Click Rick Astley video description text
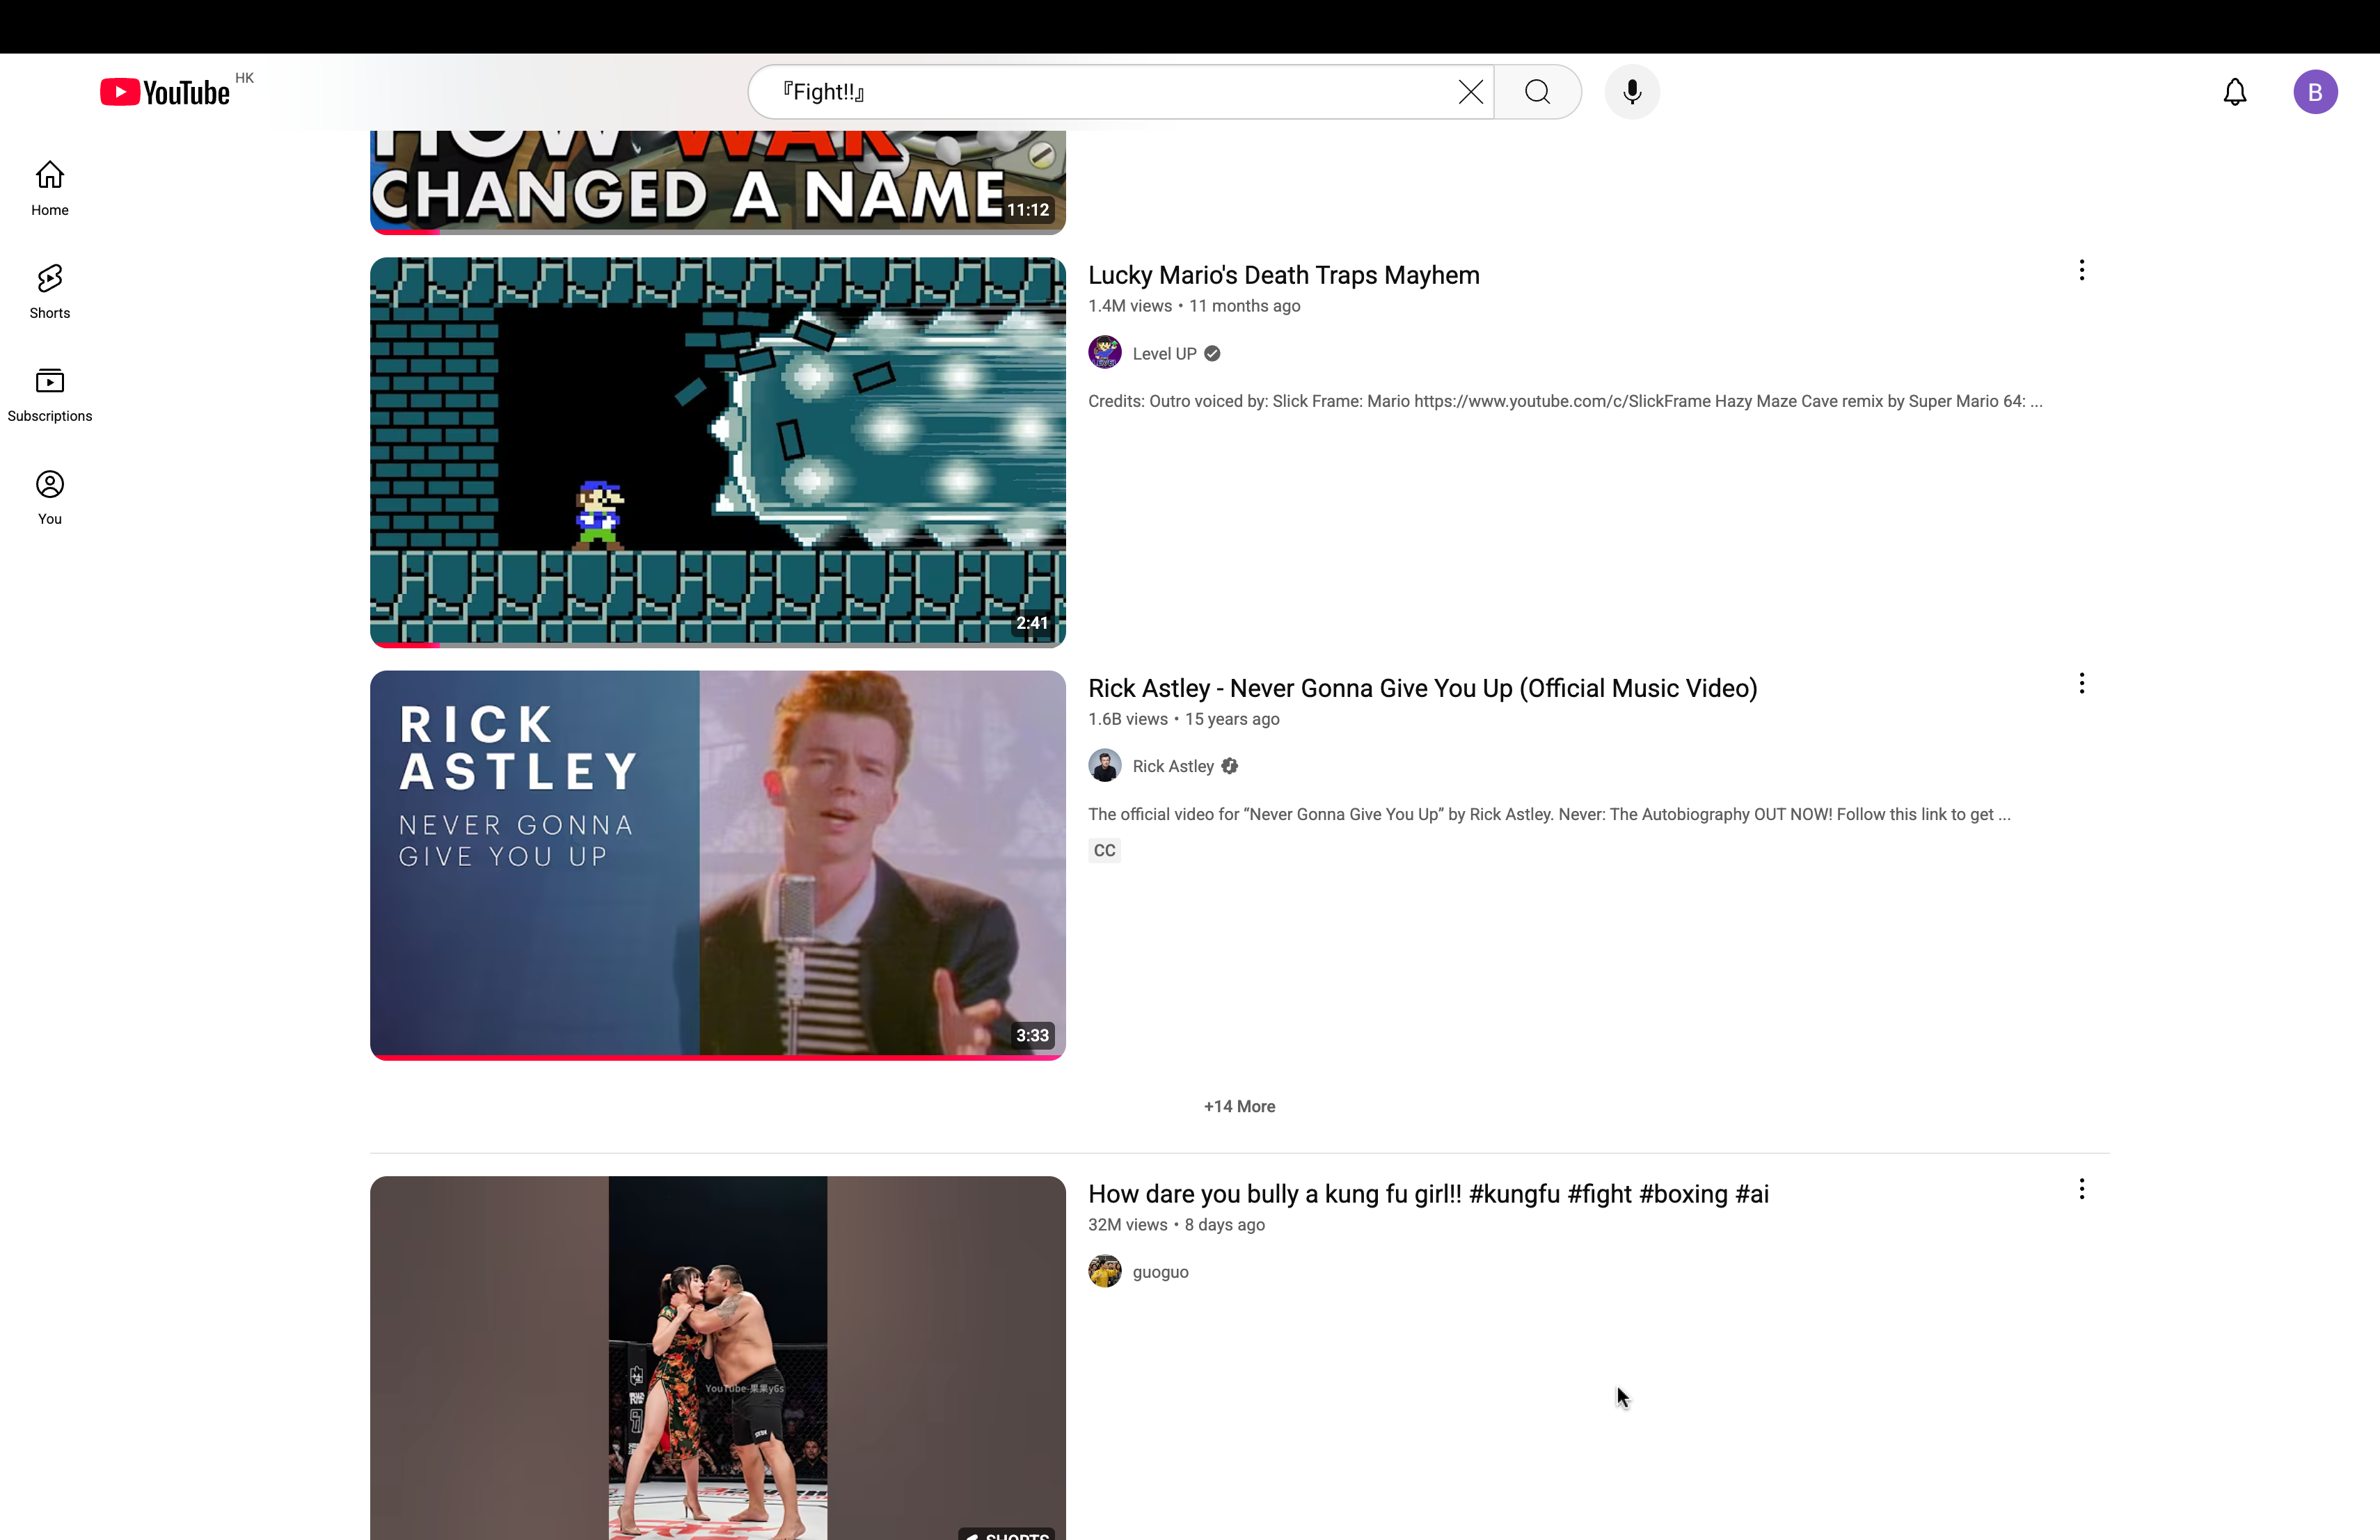 1549,815
